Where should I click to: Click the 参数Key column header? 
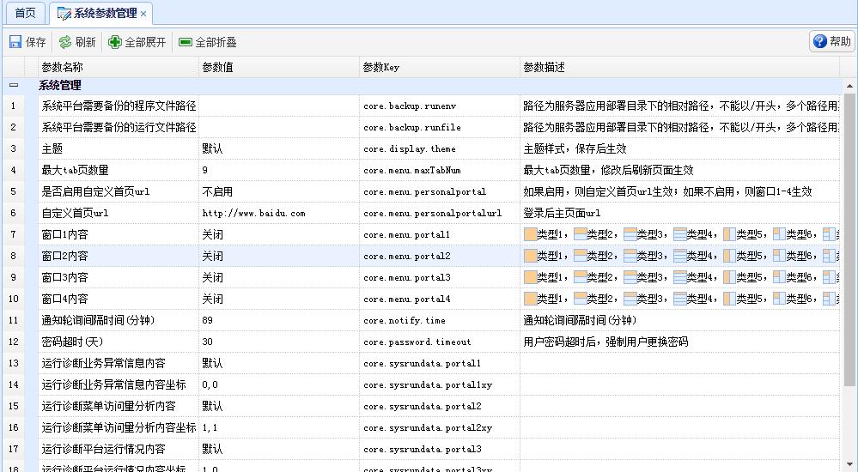point(440,67)
